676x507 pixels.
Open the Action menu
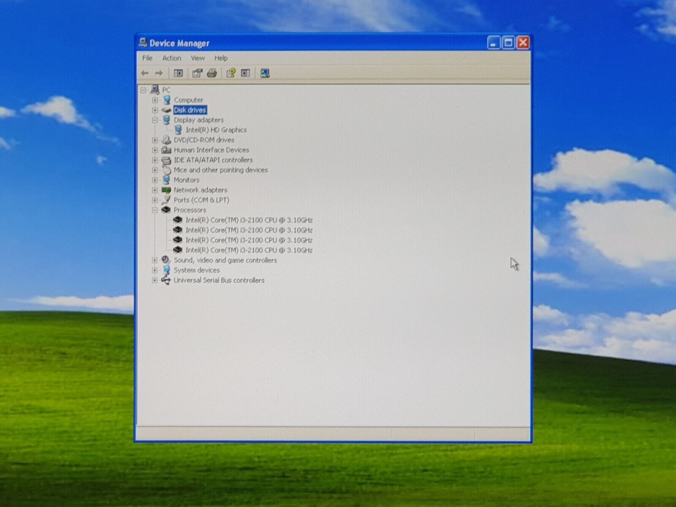(172, 58)
